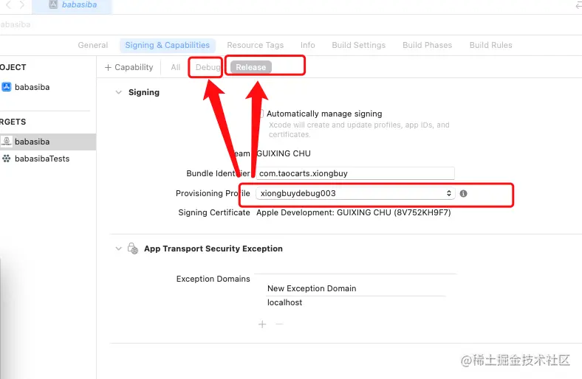Click the Bundle Identifier text field
Viewport: 582px width, 379px height.
[x=355, y=173]
